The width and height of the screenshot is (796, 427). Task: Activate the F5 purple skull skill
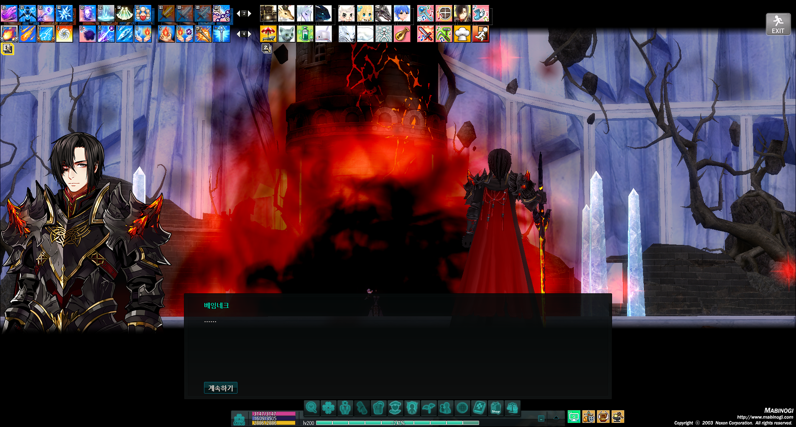pyautogui.click(x=88, y=14)
